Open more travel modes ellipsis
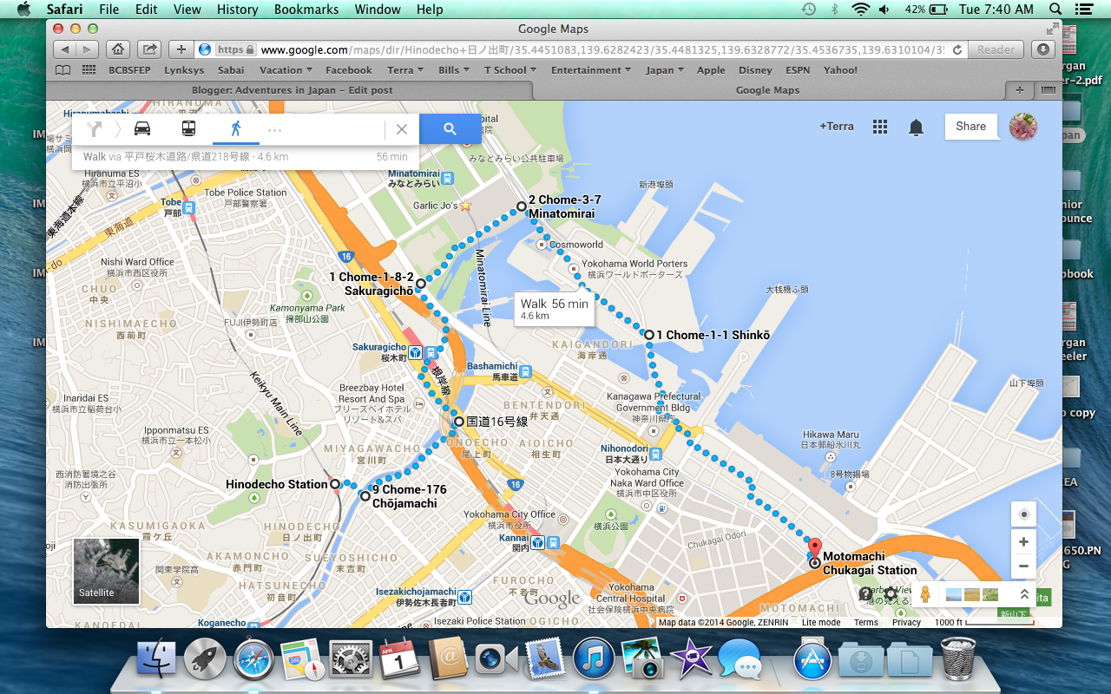The image size is (1111, 694). coord(274,129)
